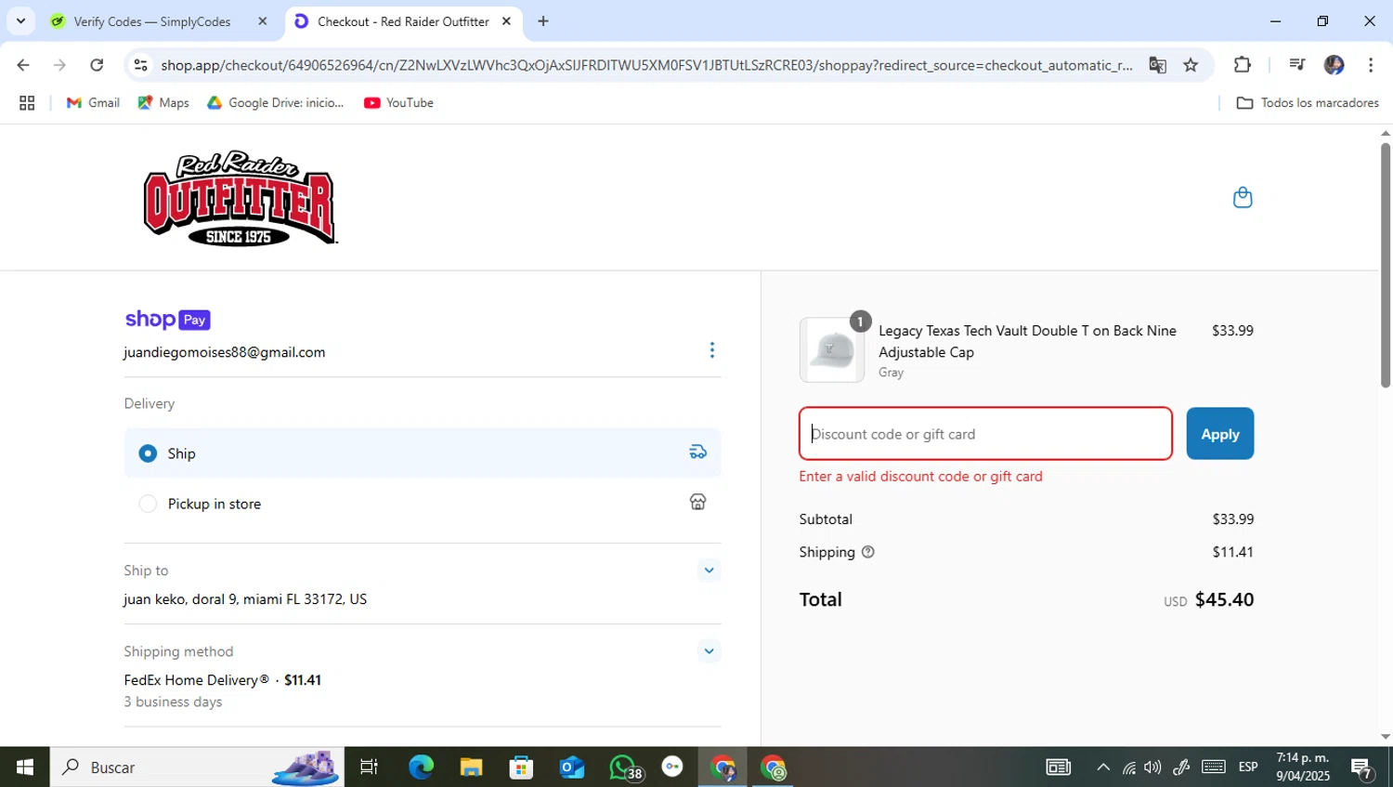
Task: Click the address bar URL
Action: coord(645,65)
